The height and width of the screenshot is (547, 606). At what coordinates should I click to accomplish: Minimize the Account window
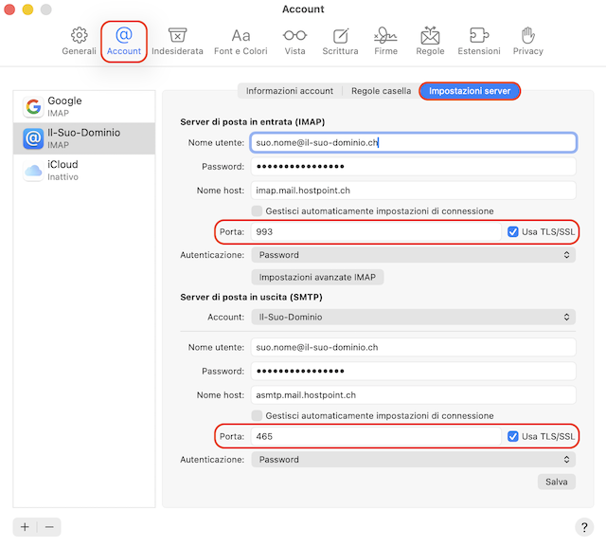[x=27, y=9]
